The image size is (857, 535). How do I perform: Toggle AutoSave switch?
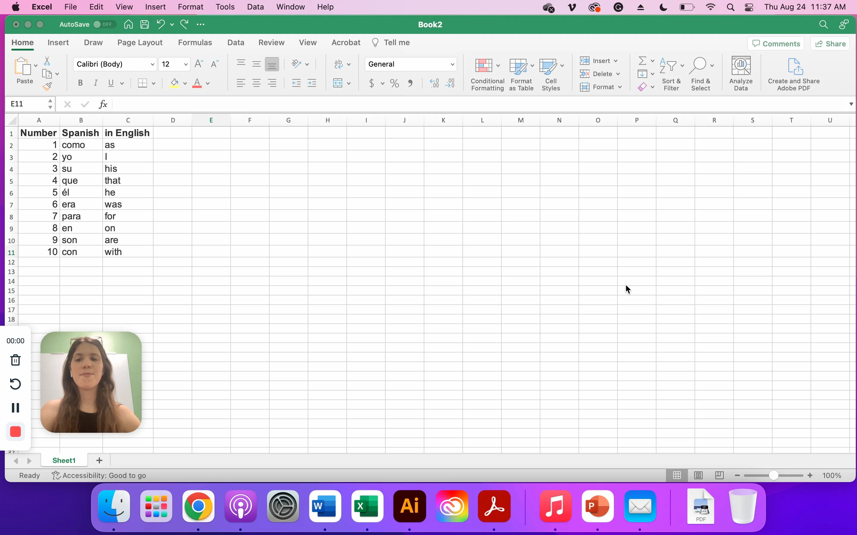coord(104,24)
